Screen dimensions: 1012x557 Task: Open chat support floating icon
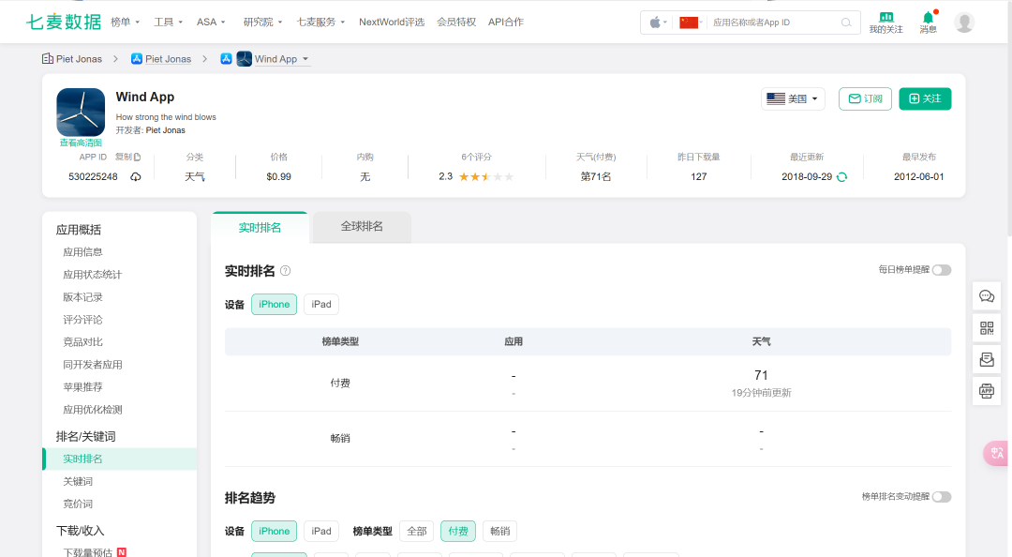tap(986, 296)
